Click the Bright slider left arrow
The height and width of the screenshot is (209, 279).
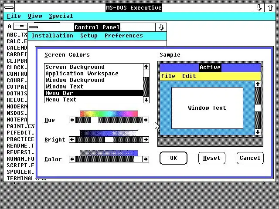point(72,139)
